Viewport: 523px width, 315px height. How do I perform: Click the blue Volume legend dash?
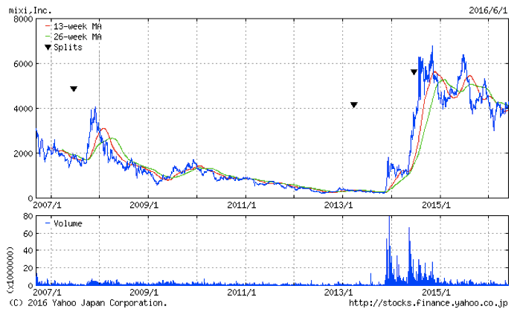(x=48, y=223)
